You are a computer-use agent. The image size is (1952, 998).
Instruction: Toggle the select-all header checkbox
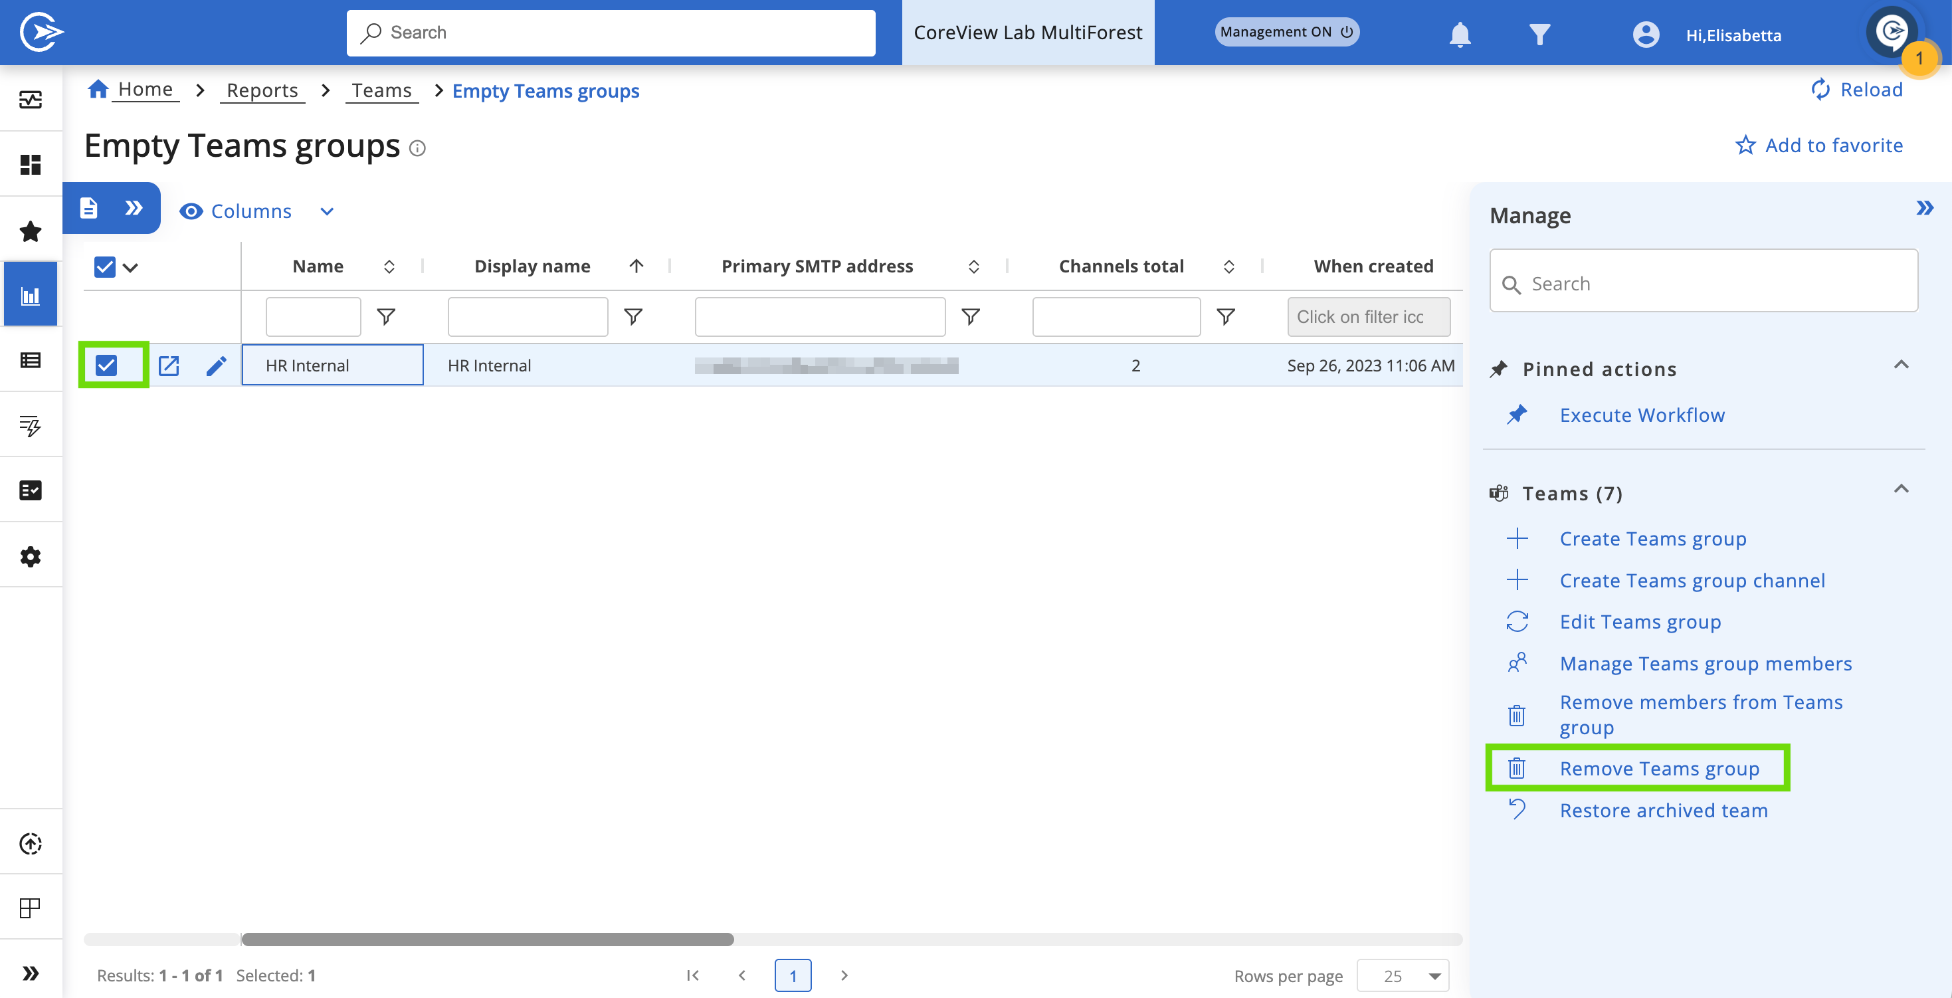(104, 266)
